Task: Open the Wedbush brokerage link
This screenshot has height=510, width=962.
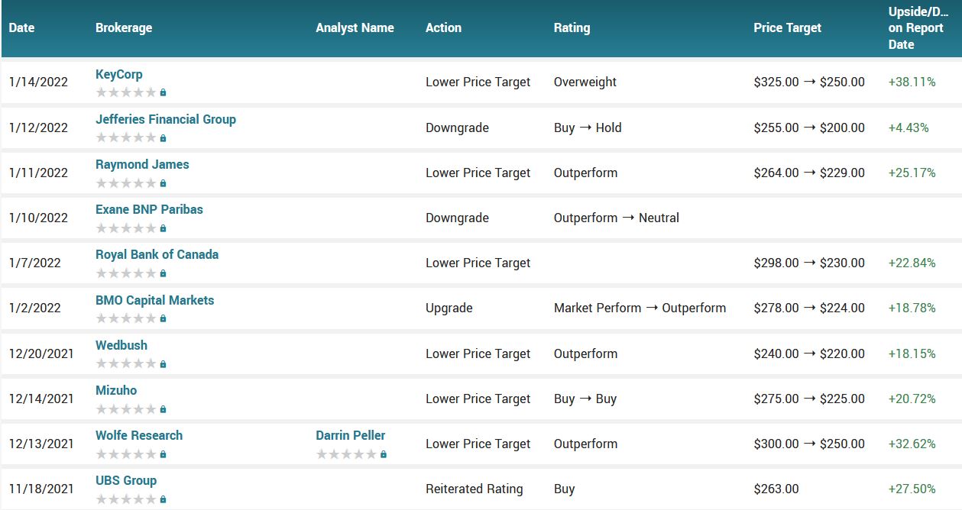Action: point(121,345)
